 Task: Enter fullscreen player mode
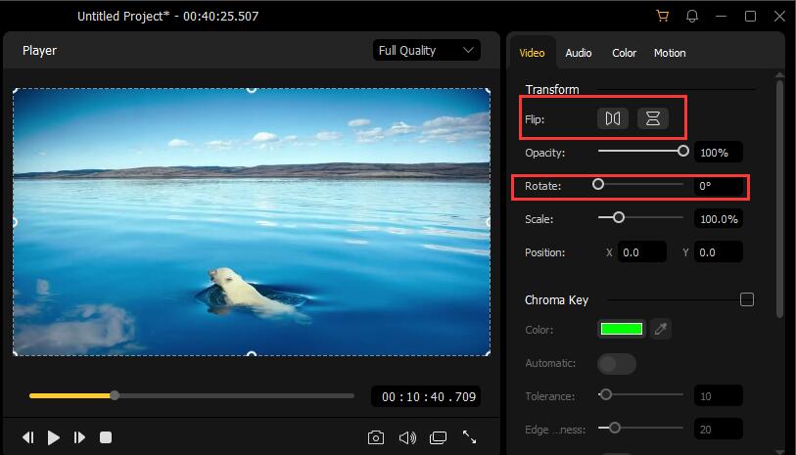[x=470, y=437]
